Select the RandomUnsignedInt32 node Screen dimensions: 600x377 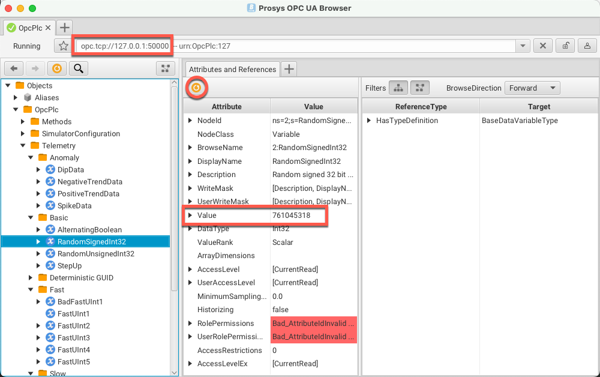(95, 254)
